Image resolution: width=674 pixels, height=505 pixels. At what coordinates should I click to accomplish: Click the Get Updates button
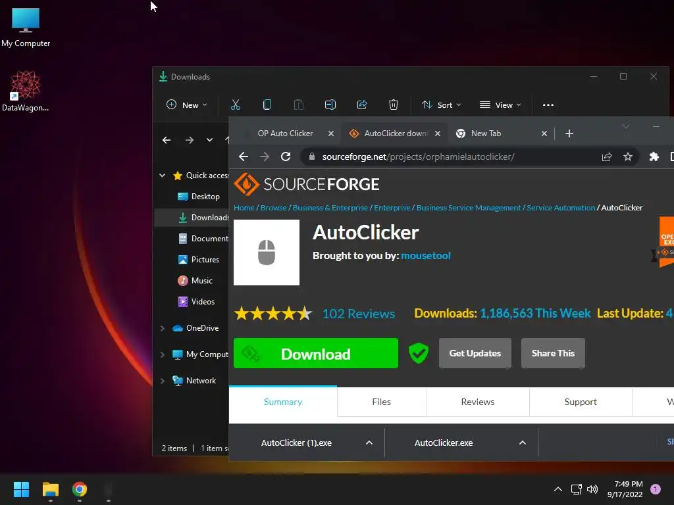coord(475,353)
